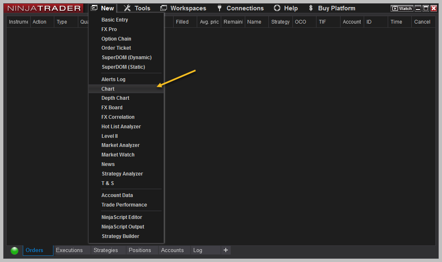Click the Strategy column header
This screenshot has height=262, width=442.
pyautogui.click(x=280, y=22)
